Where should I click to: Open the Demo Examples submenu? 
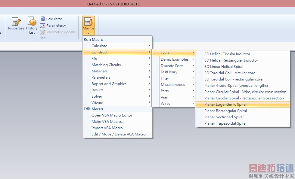coord(173,59)
